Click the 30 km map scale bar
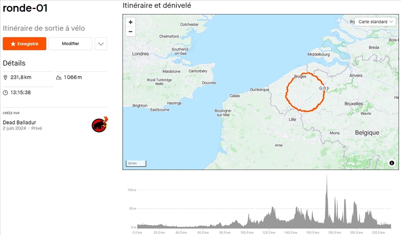401x235 pixels. pyautogui.click(x=134, y=163)
